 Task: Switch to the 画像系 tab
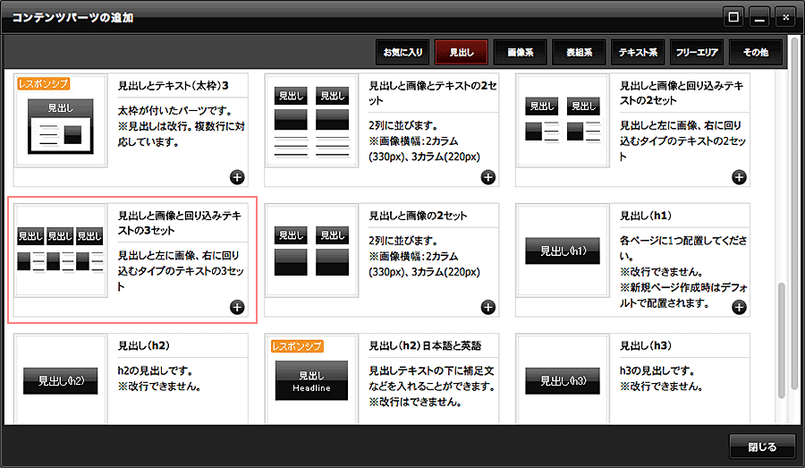point(520,52)
